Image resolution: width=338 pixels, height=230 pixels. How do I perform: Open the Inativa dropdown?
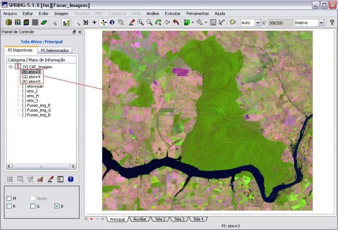click(321, 22)
